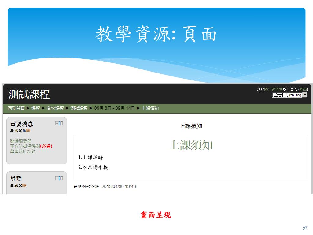The width and height of the screenshot is (313, 235).
Task: Click 回到首頁 breadcrumb link
Action: 16,108
